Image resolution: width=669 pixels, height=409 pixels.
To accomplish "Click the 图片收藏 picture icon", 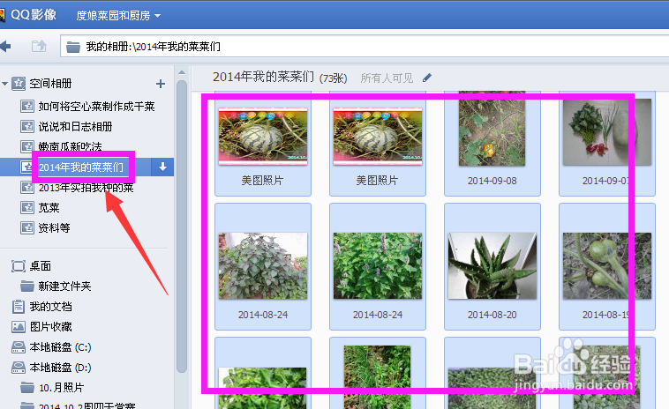I will (19, 327).
